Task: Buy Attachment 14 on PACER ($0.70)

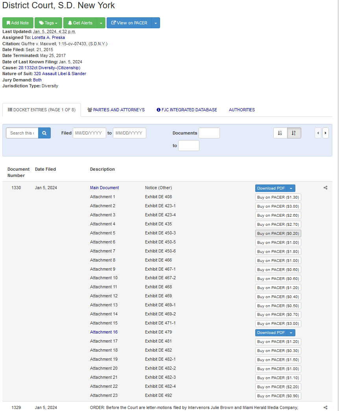Action: [x=278, y=315]
